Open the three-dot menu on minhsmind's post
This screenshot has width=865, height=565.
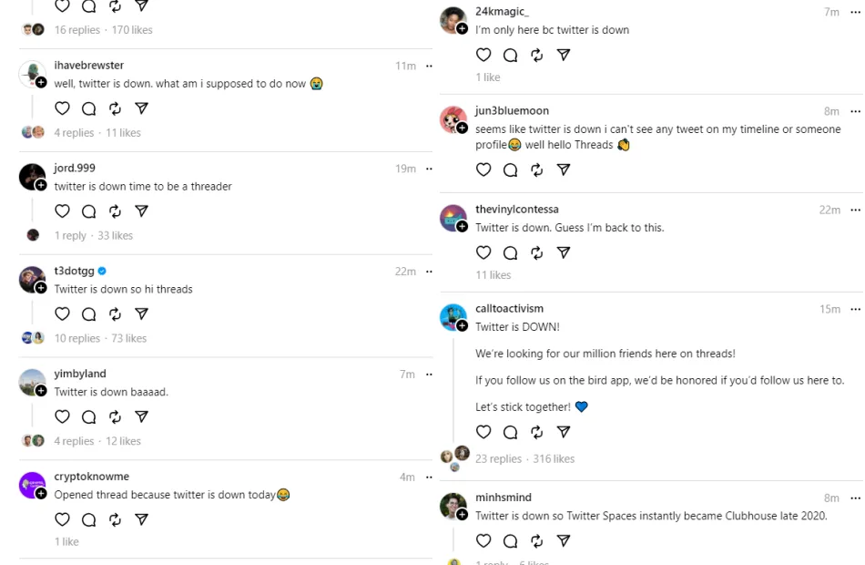(x=855, y=498)
